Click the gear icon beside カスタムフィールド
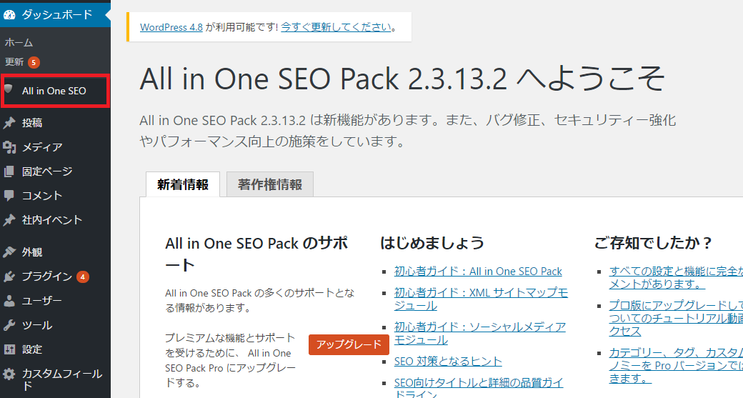Image resolution: width=743 pixels, height=398 pixels. tap(9, 374)
